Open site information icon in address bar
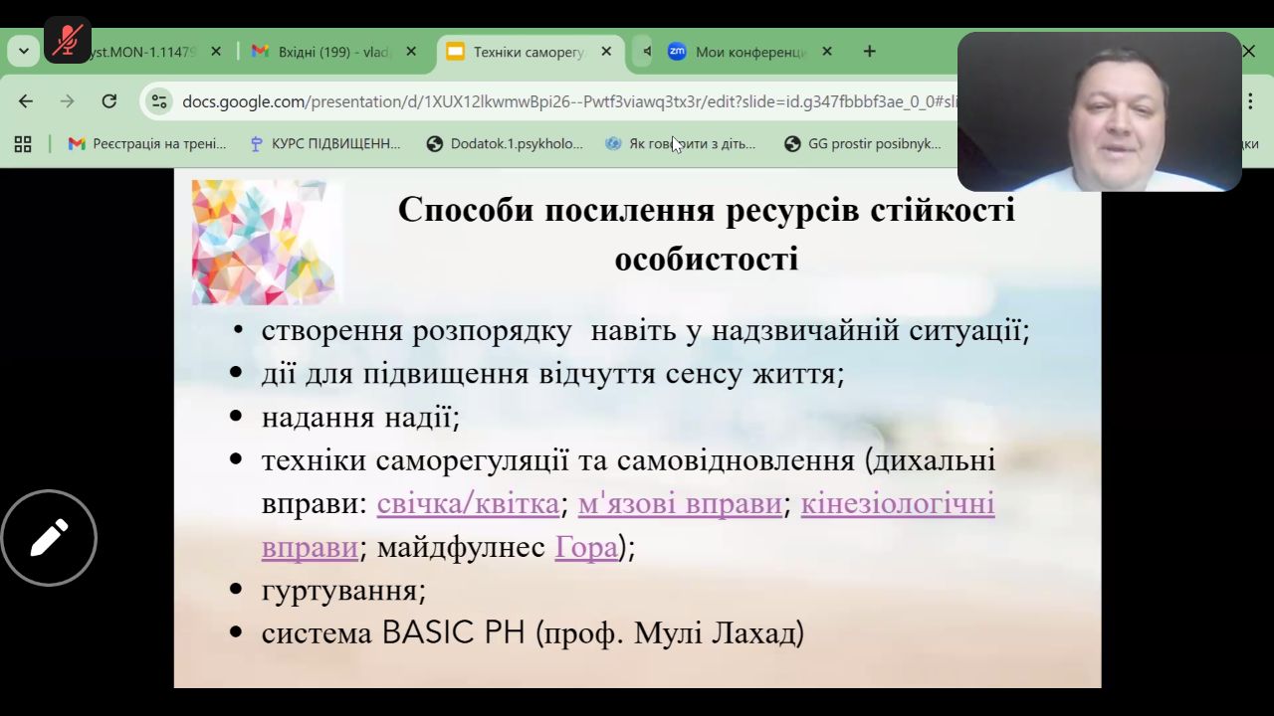The height and width of the screenshot is (716, 1274). coord(158,101)
